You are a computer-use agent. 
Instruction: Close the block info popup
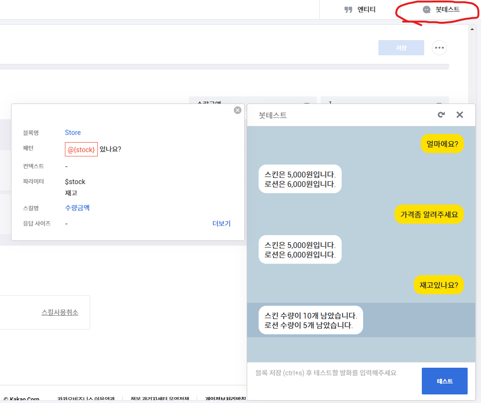(238, 110)
